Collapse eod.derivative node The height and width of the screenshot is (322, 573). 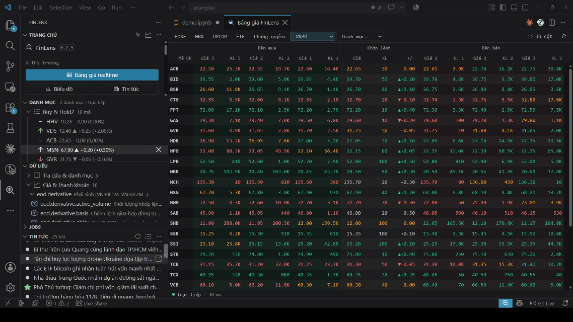tap(32, 194)
